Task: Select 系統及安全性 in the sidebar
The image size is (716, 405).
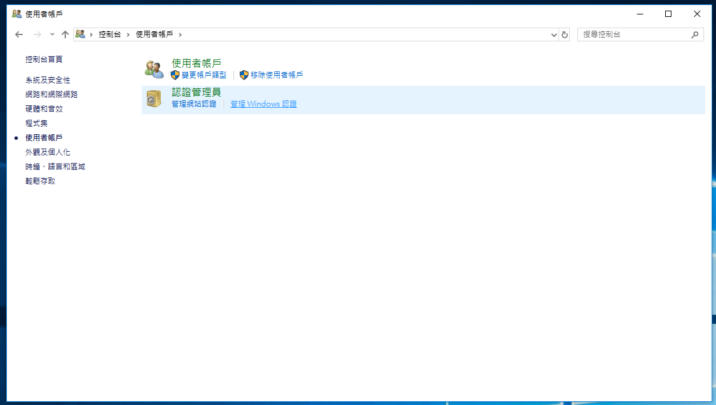Action: click(48, 80)
